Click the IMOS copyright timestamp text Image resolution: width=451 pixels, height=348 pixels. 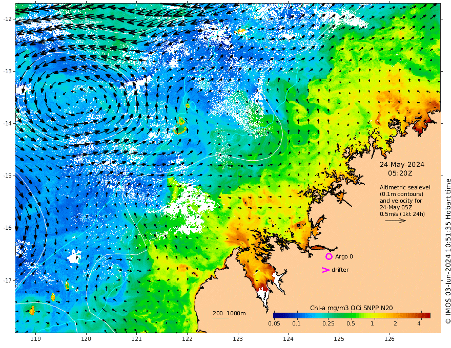tap(448, 251)
